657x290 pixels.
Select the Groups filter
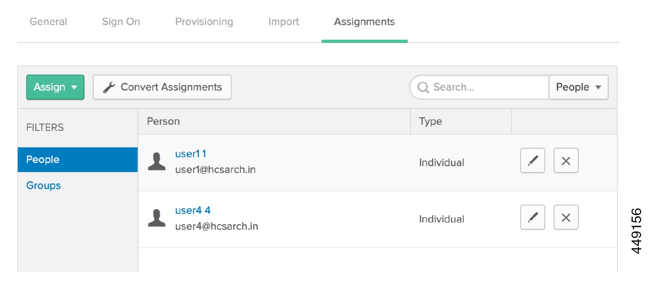point(44,185)
